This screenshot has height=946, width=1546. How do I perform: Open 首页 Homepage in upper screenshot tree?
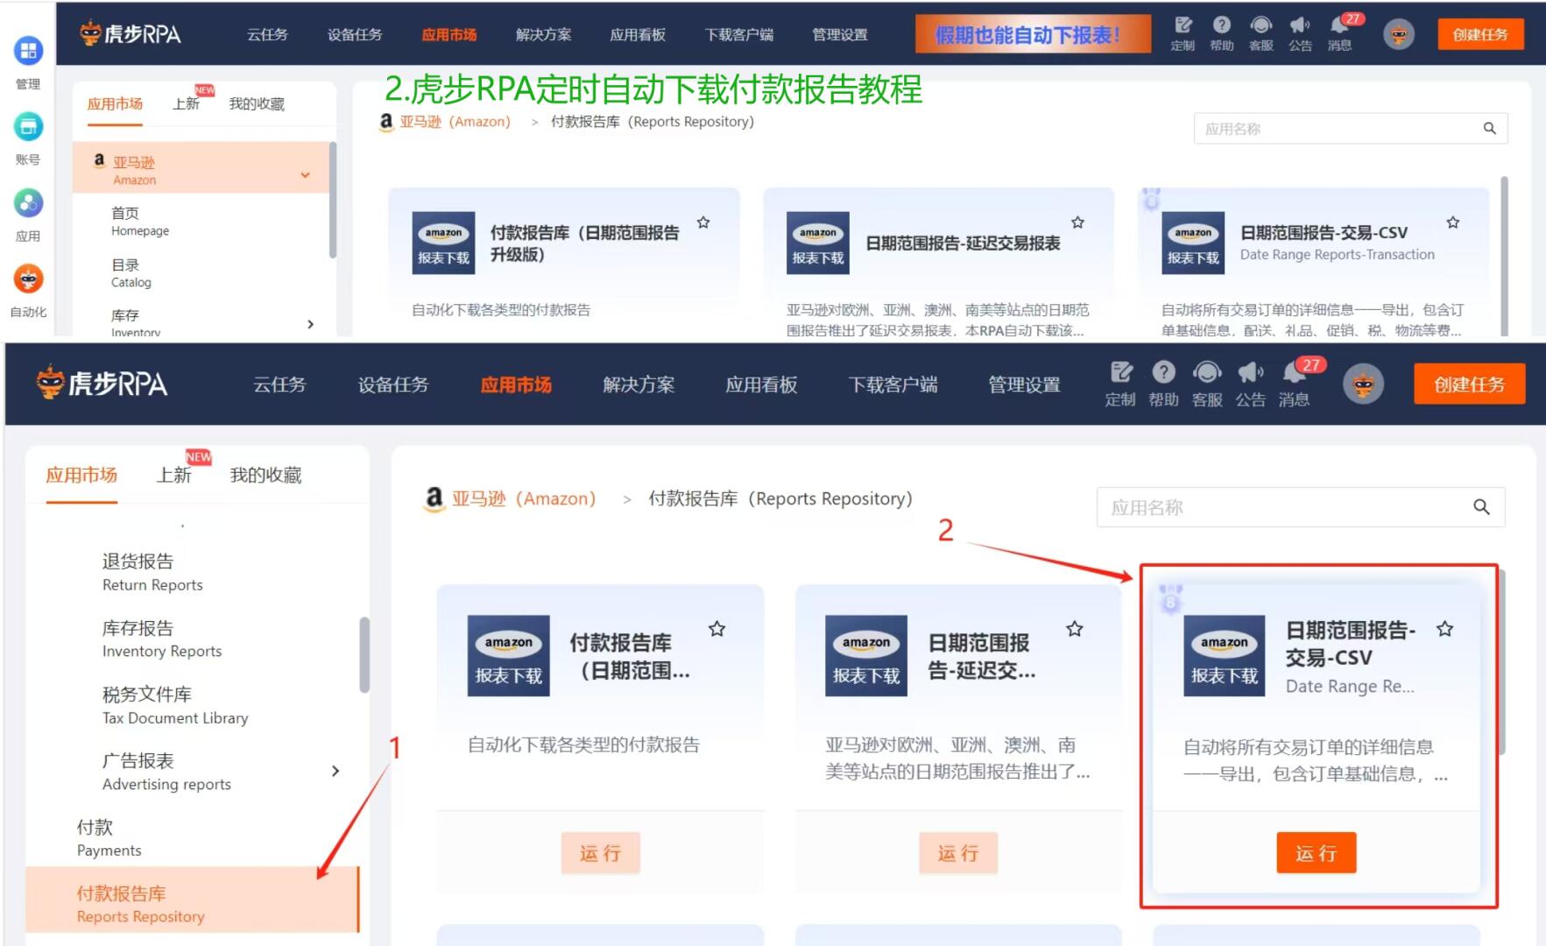140,221
